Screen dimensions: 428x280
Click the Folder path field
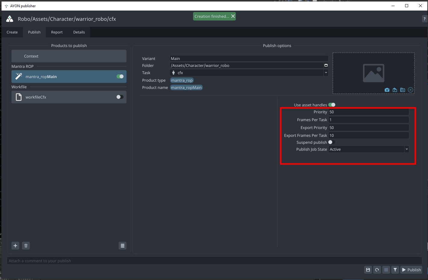[x=247, y=65]
